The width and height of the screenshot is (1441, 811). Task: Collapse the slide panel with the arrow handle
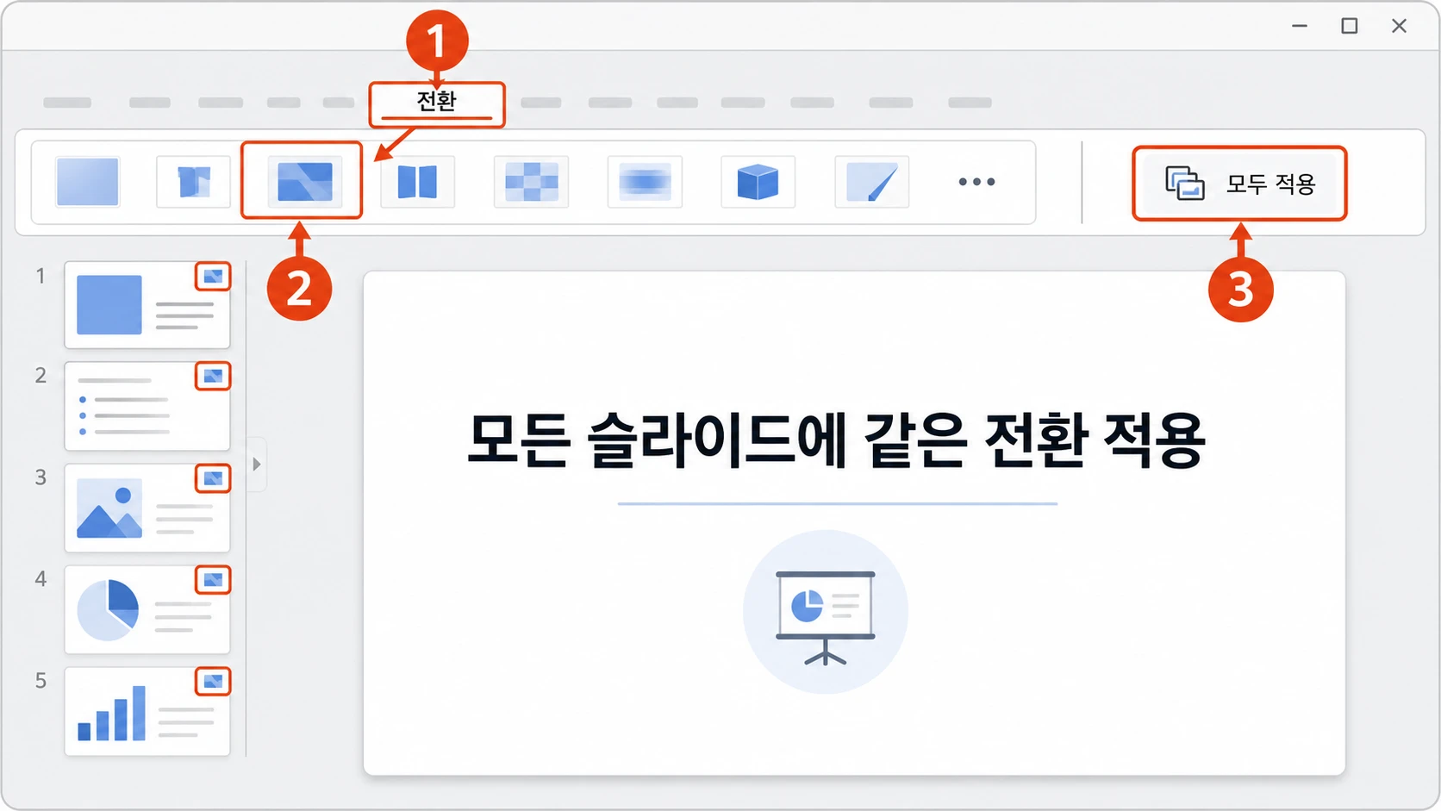(x=257, y=465)
